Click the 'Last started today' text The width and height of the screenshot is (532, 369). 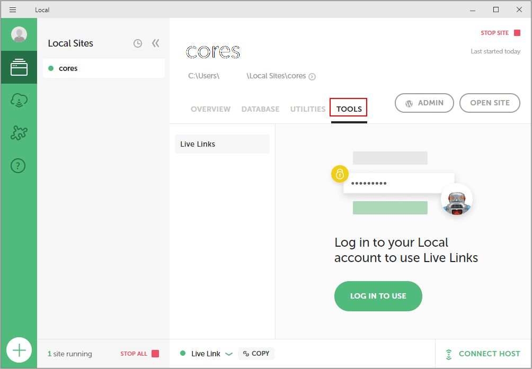point(495,51)
